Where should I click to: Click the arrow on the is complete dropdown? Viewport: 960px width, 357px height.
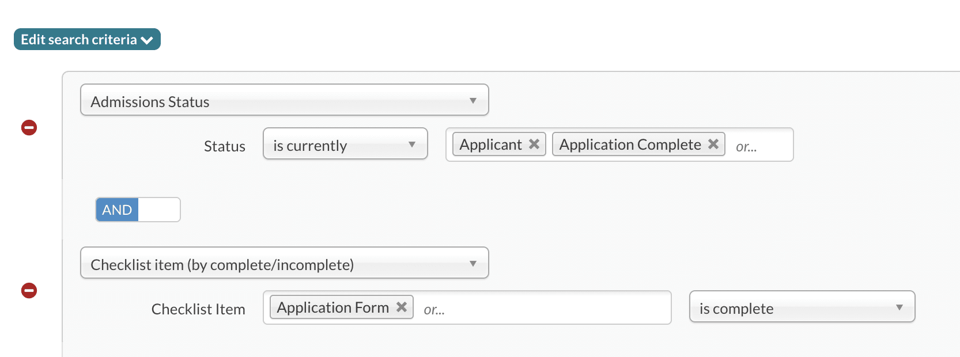coord(899,307)
